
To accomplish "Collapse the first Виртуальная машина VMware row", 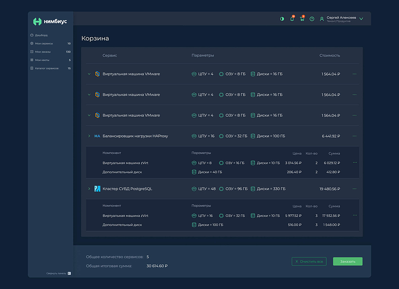I will pyautogui.click(x=89, y=74).
